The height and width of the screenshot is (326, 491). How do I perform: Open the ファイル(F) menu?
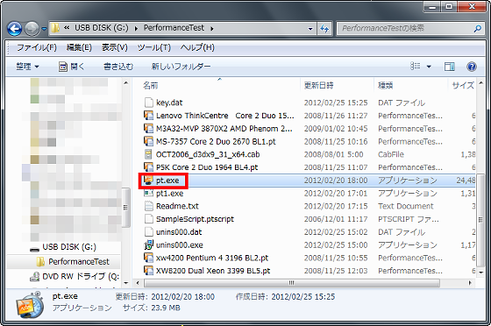tap(37, 47)
